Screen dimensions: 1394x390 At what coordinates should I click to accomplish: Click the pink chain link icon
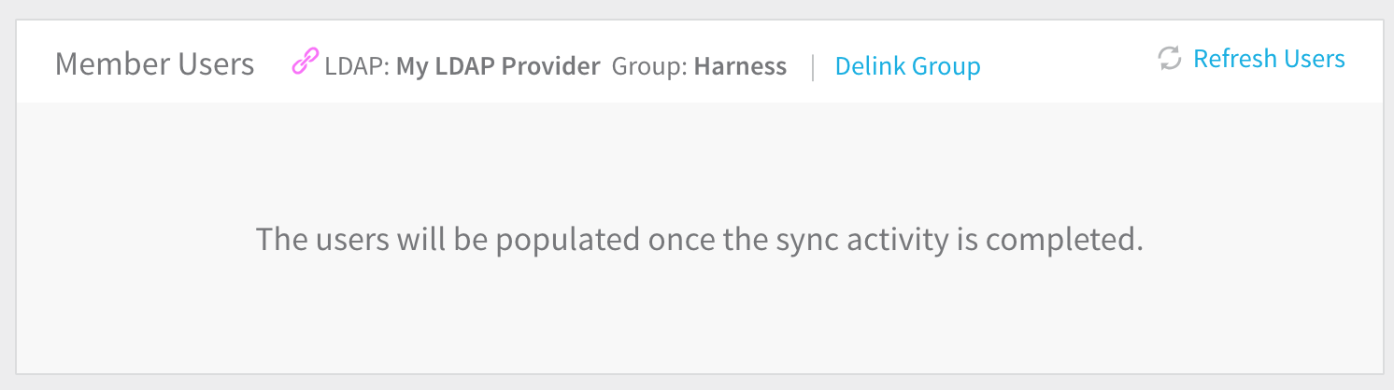[305, 63]
